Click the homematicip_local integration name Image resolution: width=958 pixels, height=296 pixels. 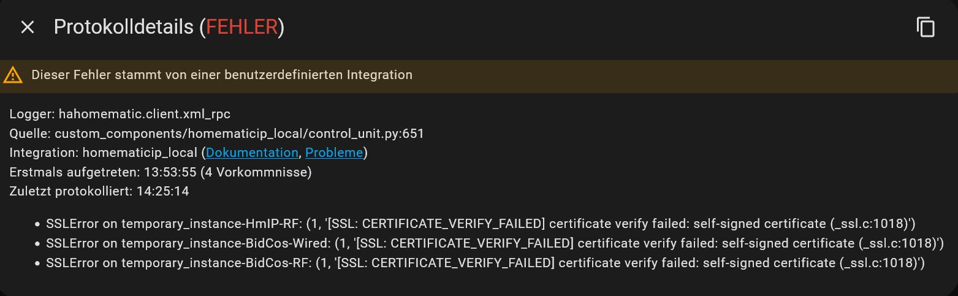click(x=140, y=152)
